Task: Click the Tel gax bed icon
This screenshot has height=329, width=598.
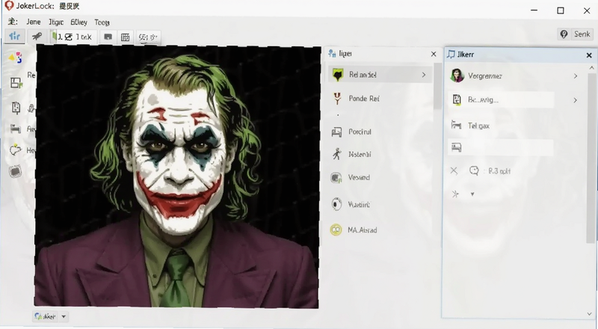Action: click(x=456, y=125)
